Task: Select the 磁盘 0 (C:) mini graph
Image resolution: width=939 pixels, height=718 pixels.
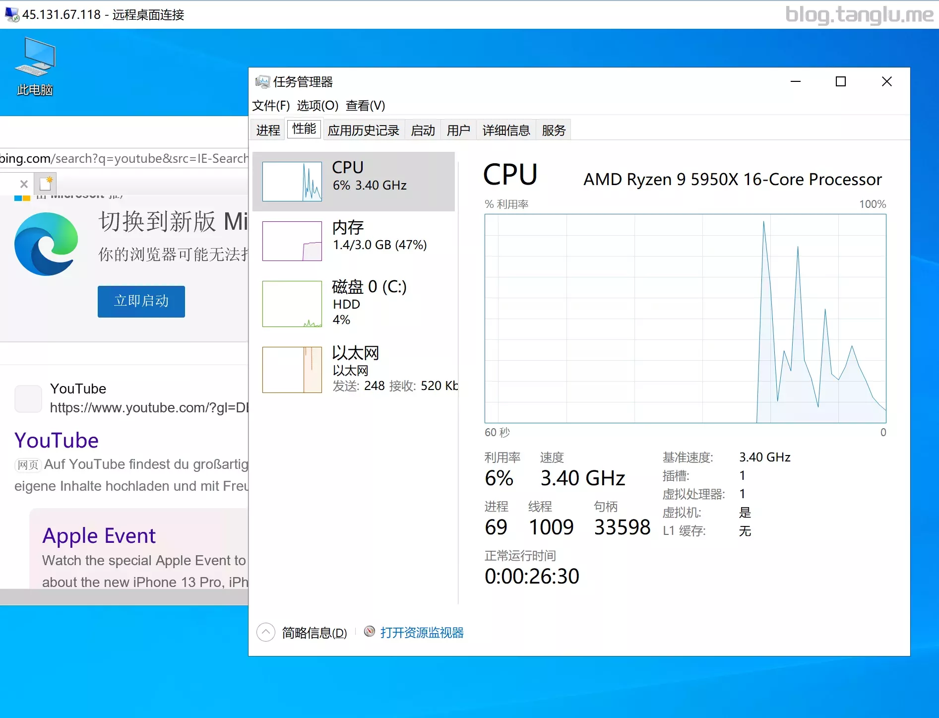Action: (x=292, y=304)
